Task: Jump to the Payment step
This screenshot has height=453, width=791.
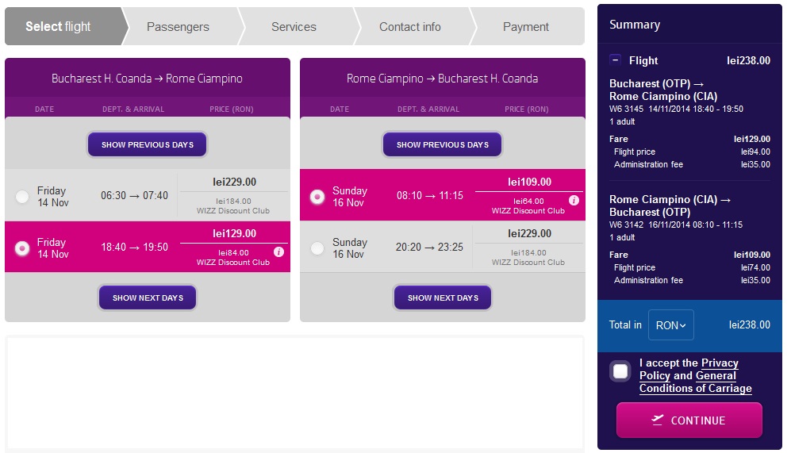Action: point(525,27)
